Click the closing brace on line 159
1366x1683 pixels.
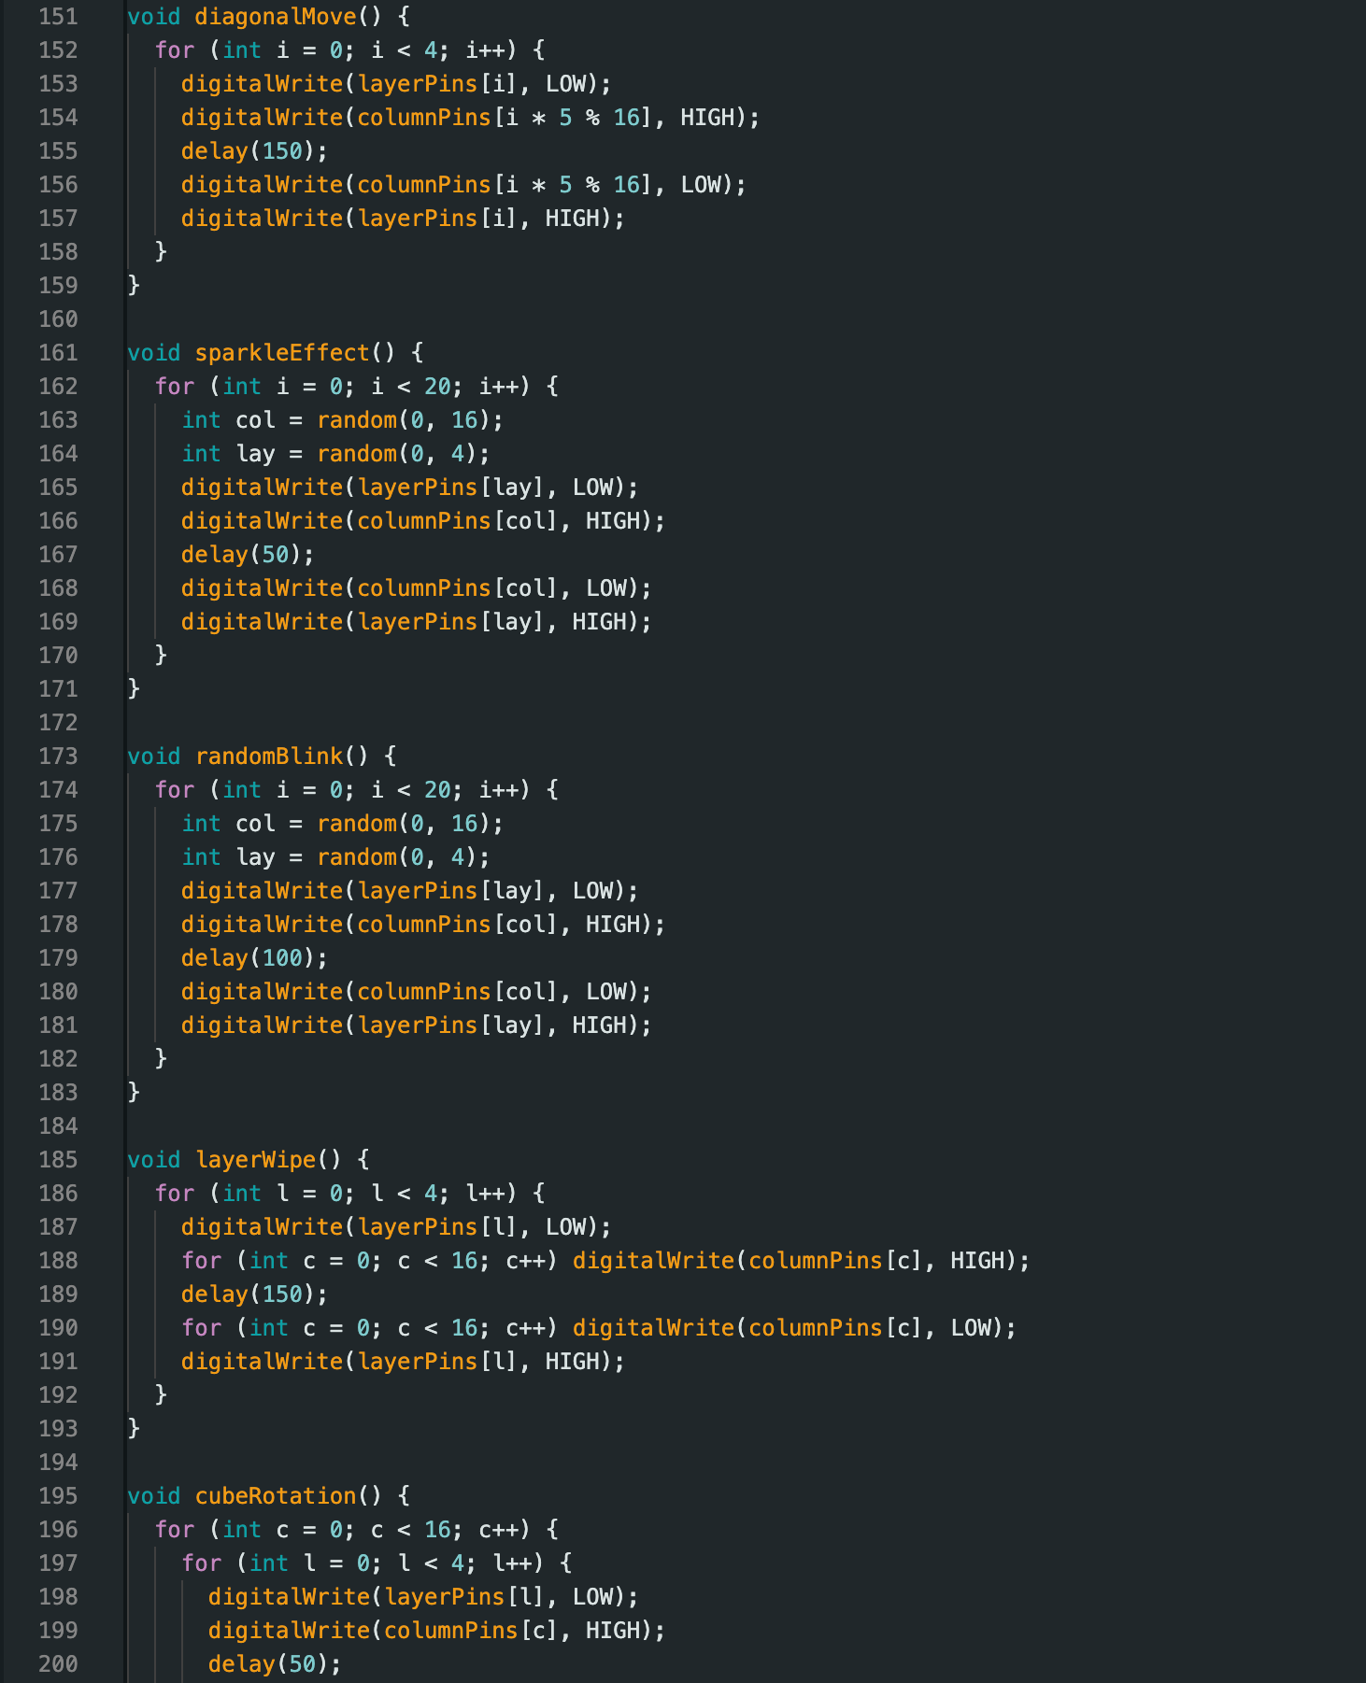pyautogui.click(x=134, y=286)
